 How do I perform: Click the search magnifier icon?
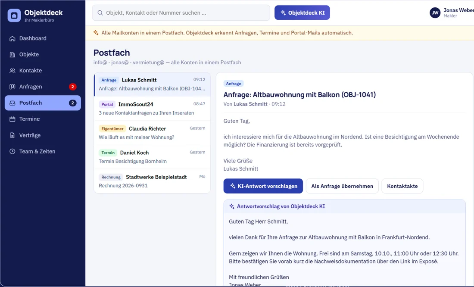point(100,12)
